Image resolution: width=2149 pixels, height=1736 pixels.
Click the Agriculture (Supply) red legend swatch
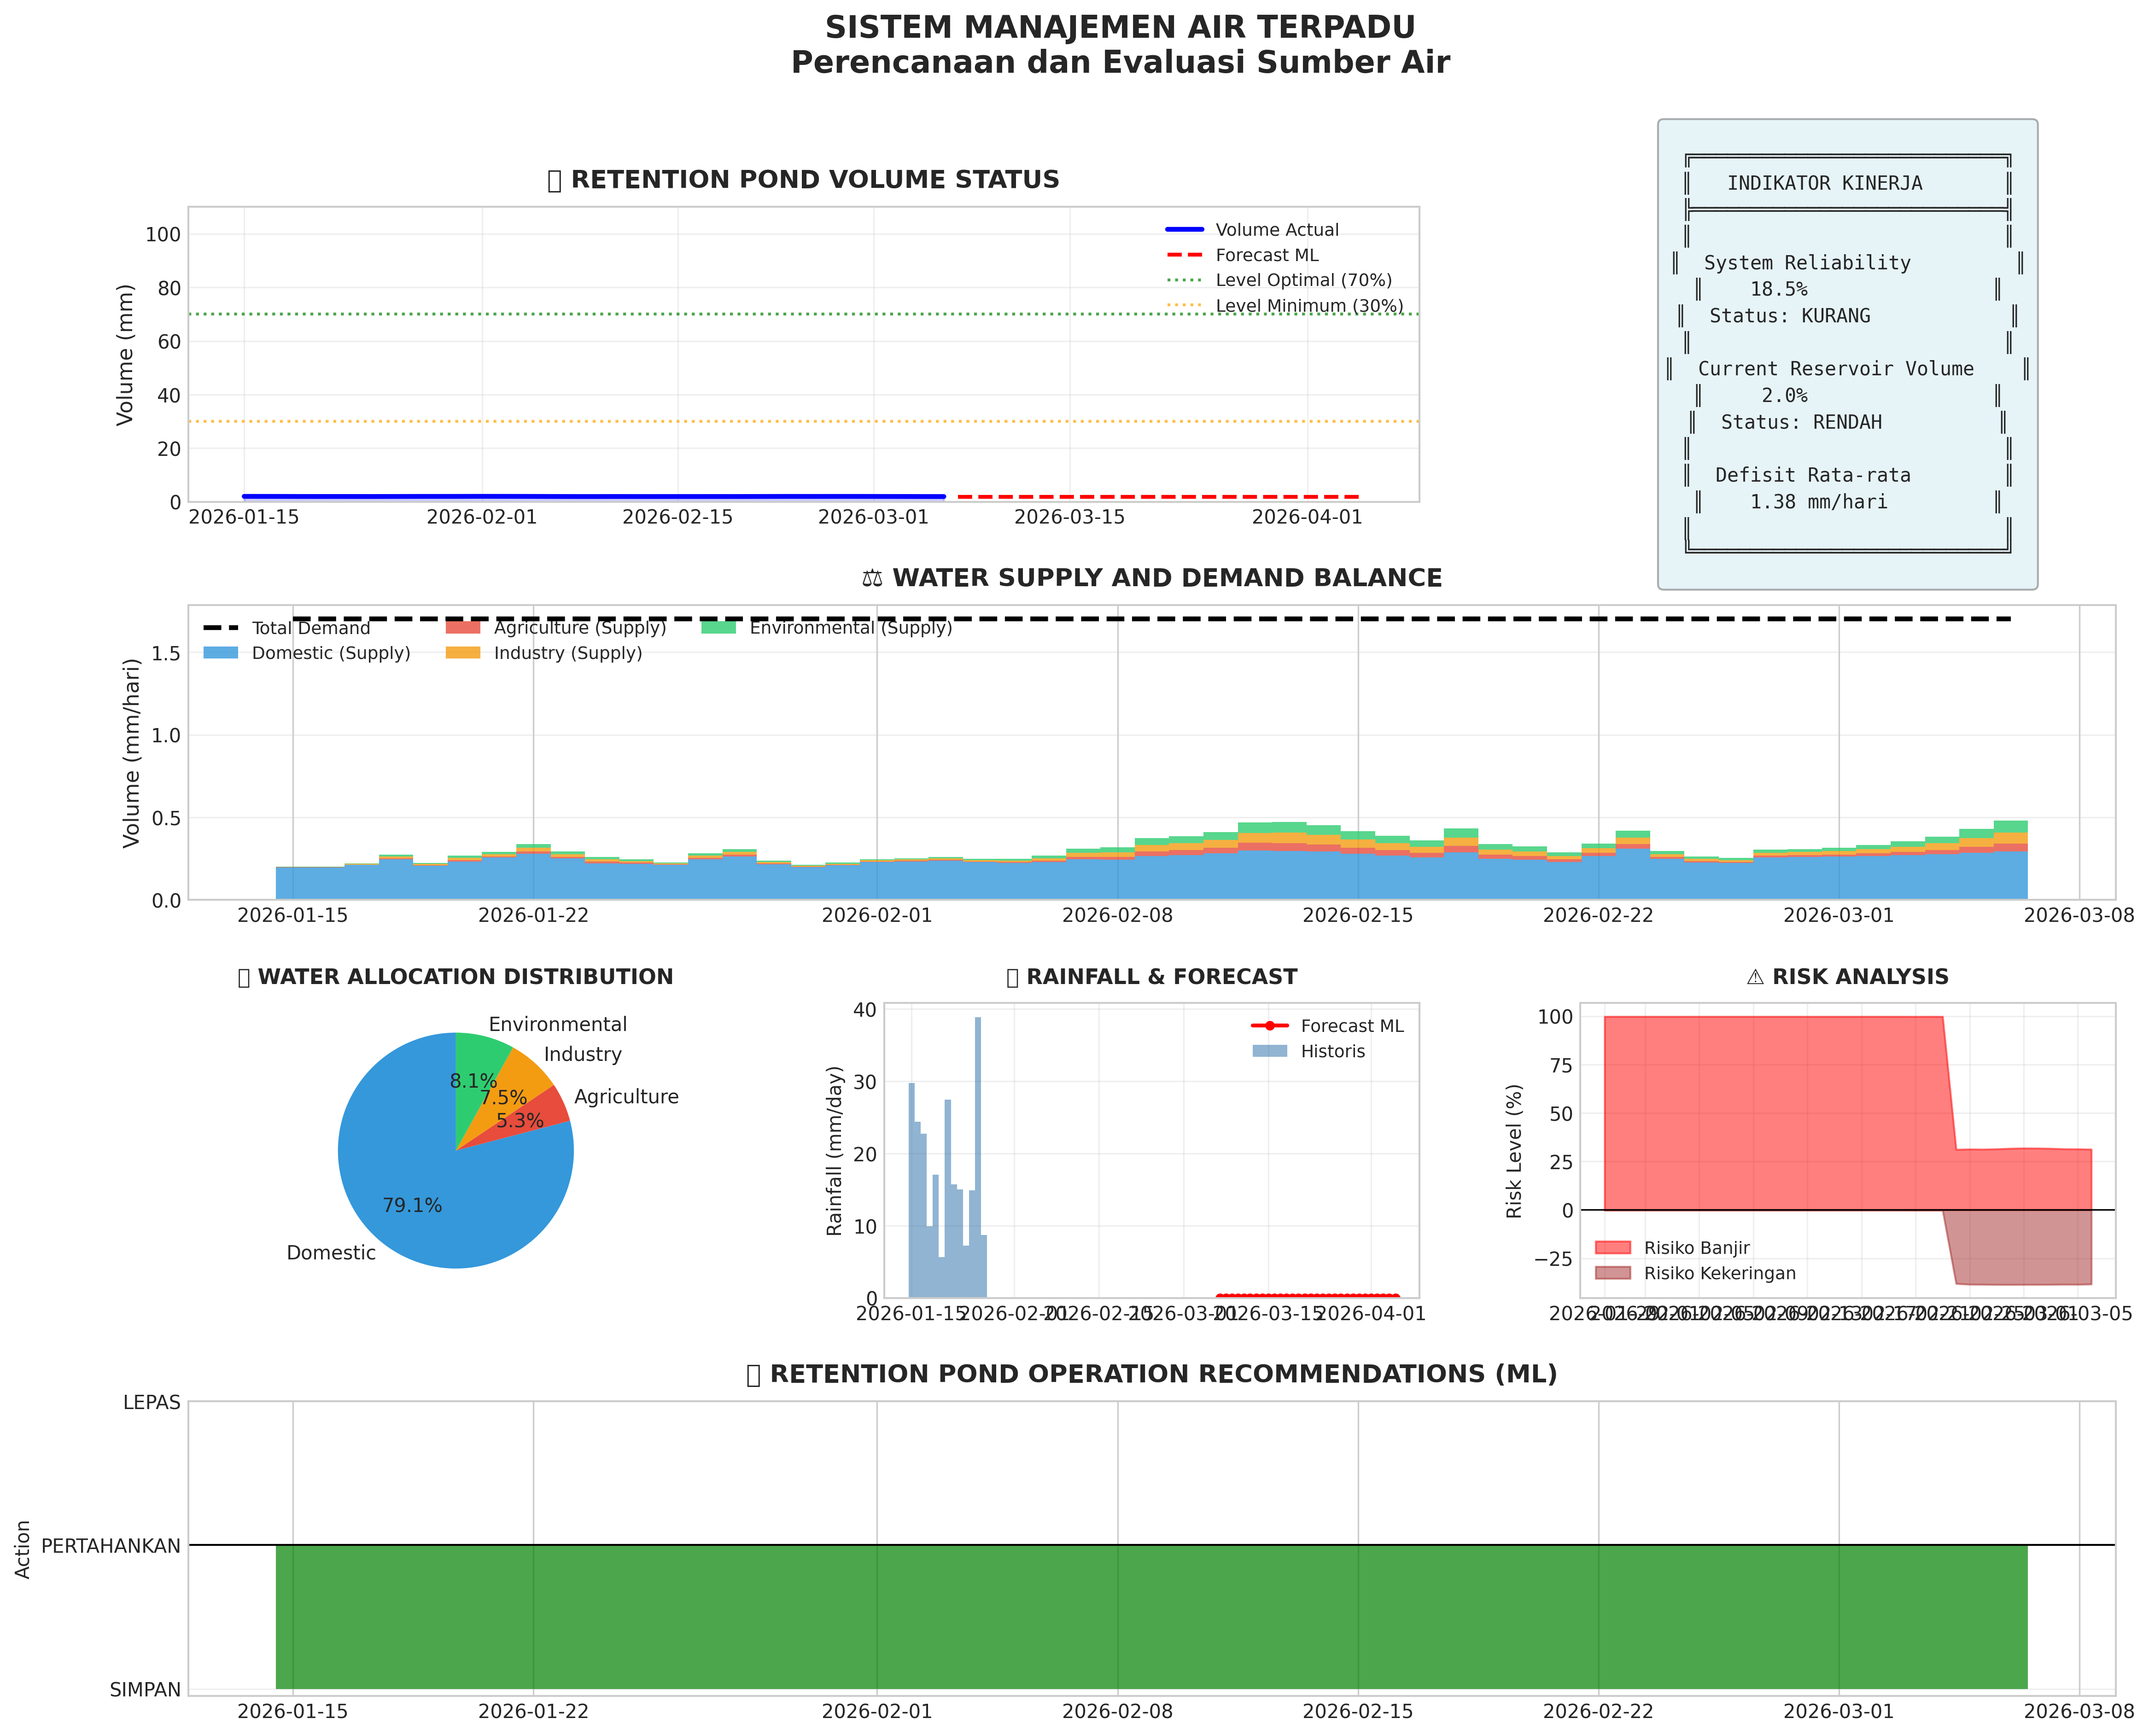[x=462, y=628]
